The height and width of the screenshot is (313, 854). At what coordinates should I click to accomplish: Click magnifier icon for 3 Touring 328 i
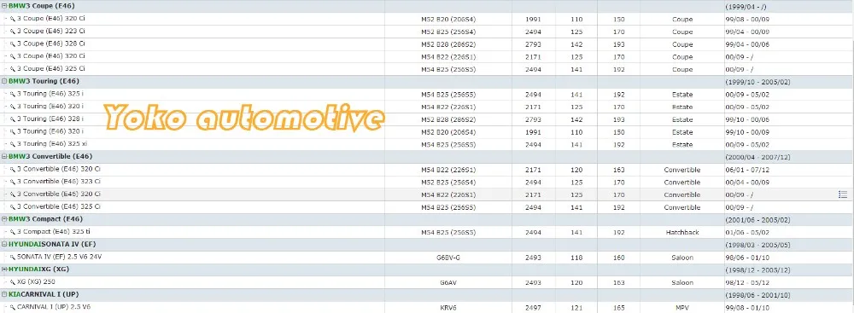click(x=13, y=119)
